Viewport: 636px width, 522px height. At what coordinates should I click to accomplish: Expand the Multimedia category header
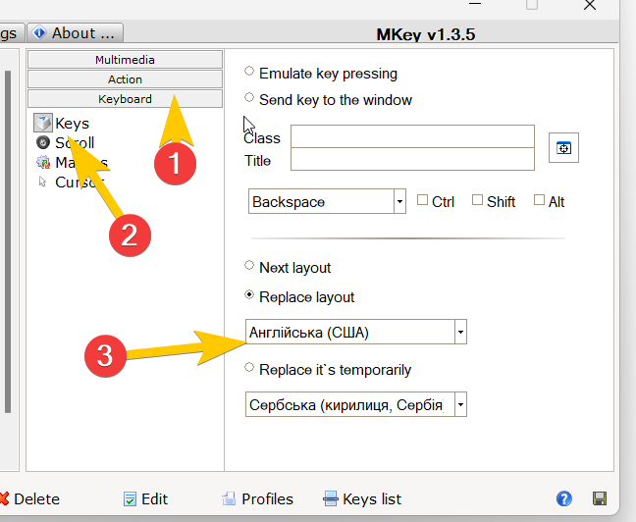click(125, 60)
